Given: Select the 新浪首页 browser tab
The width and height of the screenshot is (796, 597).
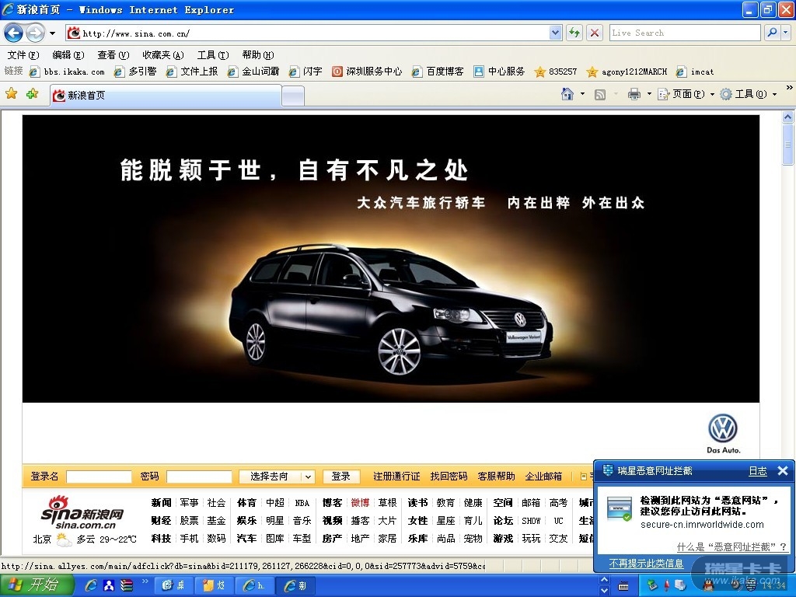Looking at the screenshot, I should [166, 96].
